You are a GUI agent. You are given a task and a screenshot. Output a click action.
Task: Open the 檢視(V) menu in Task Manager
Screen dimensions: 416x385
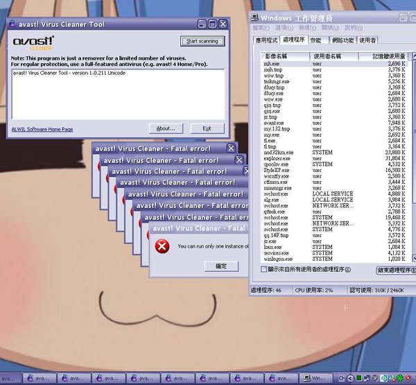307,28
